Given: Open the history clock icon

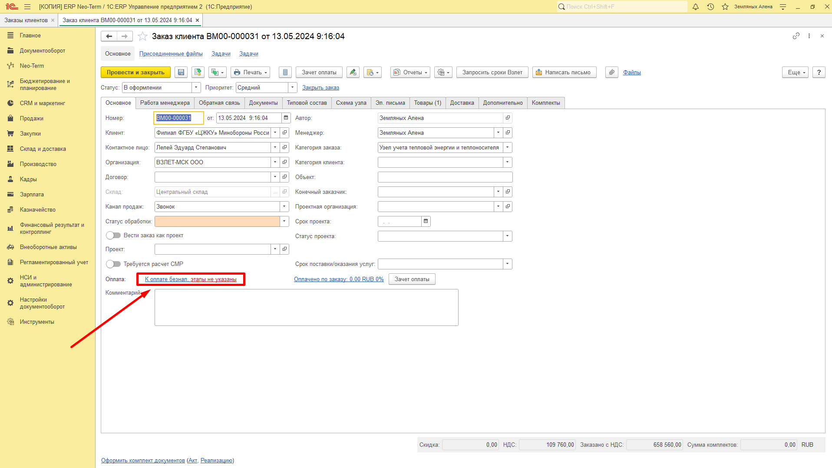Looking at the screenshot, I should coord(710,7).
